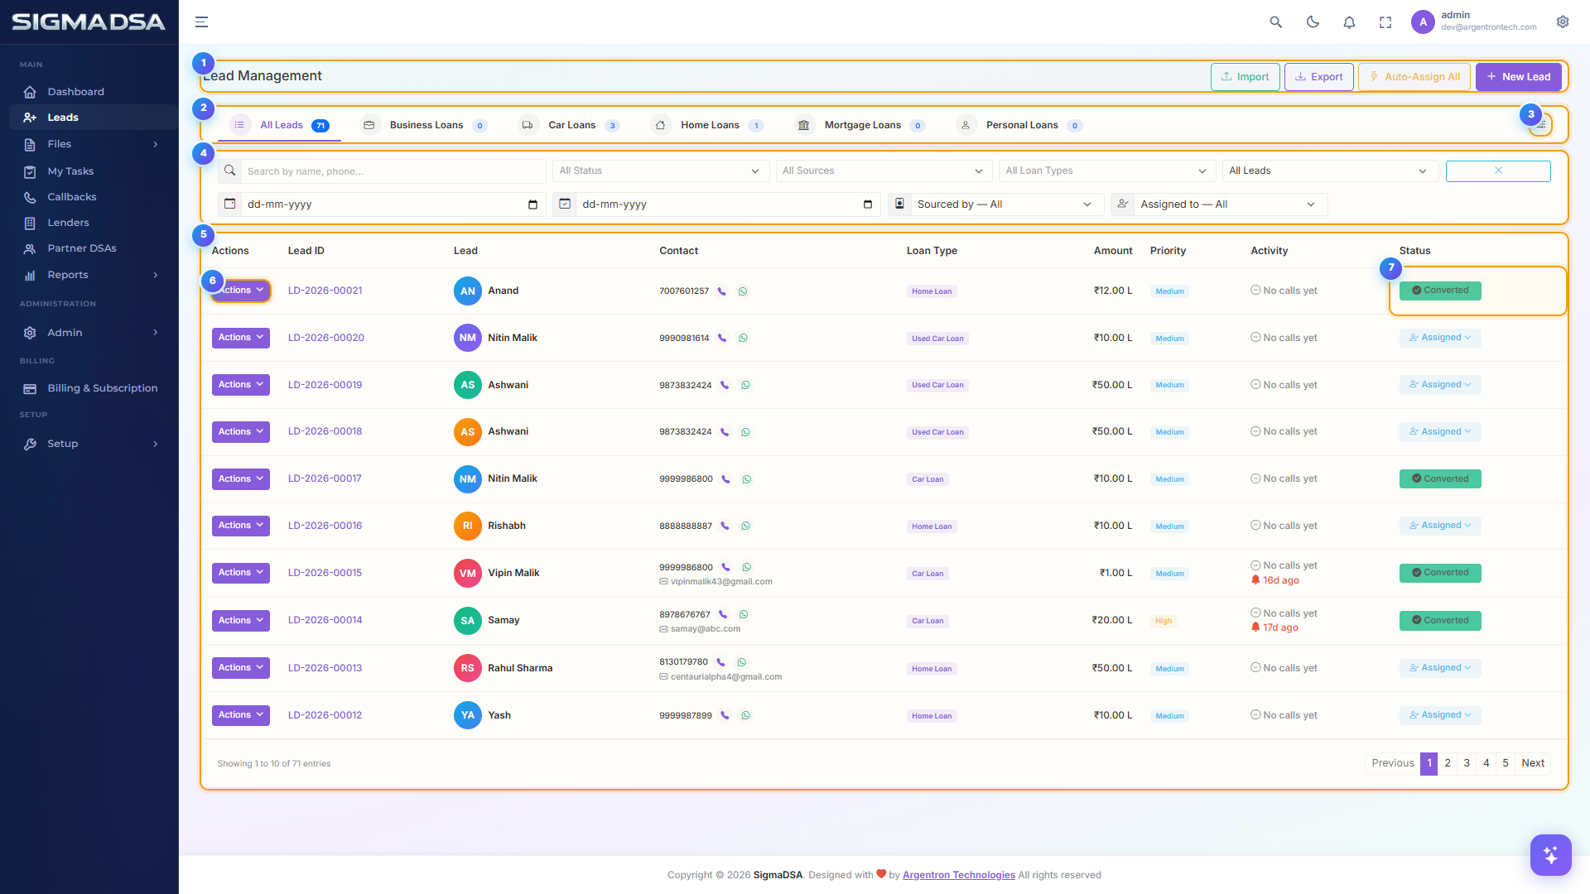Viewport: 1590px width, 894px height.
Task: Switch to Business Loans tab
Action: pos(425,125)
